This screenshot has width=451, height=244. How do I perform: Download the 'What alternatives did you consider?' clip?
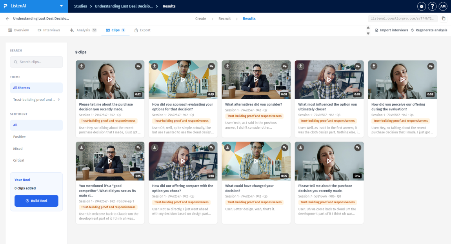tap(228, 66)
